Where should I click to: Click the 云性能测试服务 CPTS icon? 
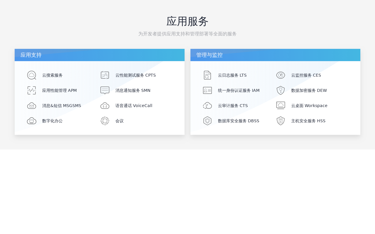(x=105, y=75)
